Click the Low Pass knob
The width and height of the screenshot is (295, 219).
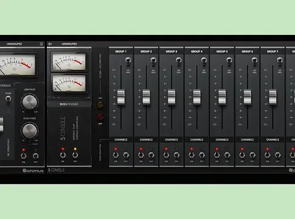[30, 102]
